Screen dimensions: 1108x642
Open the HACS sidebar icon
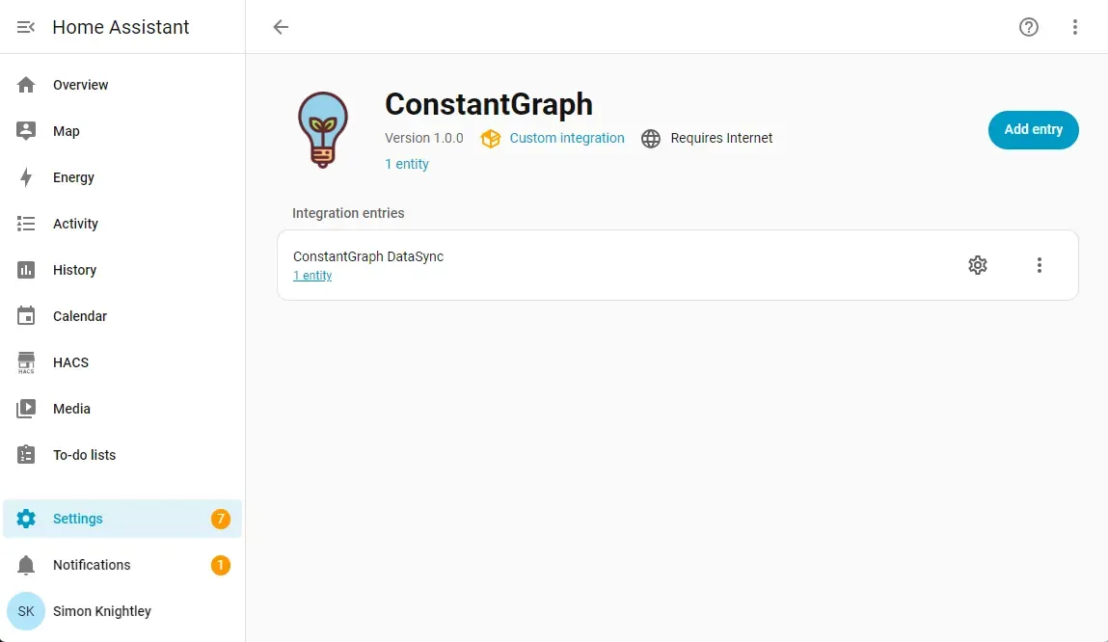point(26,362)
